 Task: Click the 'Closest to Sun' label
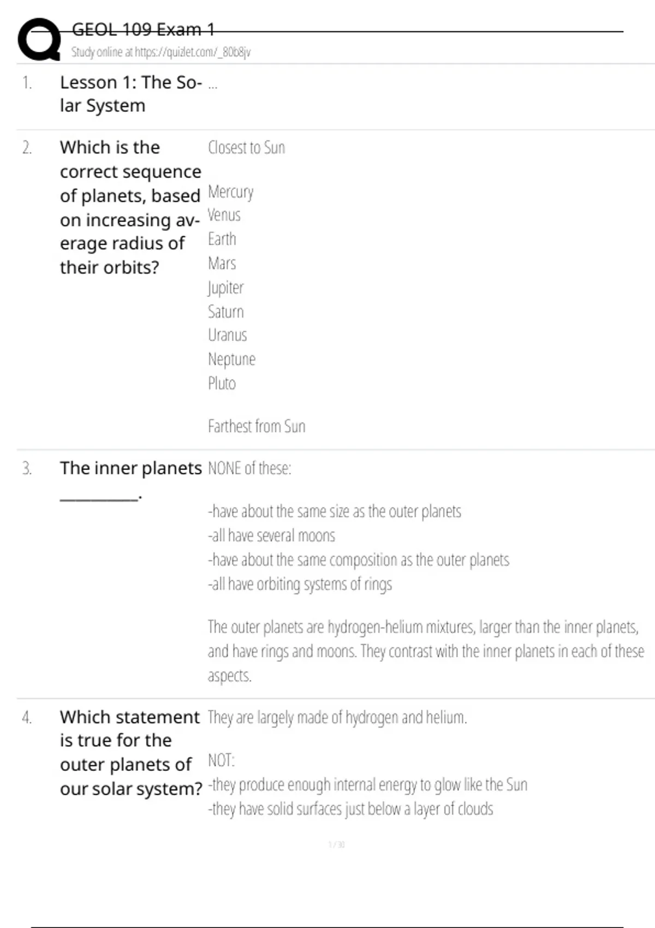(246, 148)
